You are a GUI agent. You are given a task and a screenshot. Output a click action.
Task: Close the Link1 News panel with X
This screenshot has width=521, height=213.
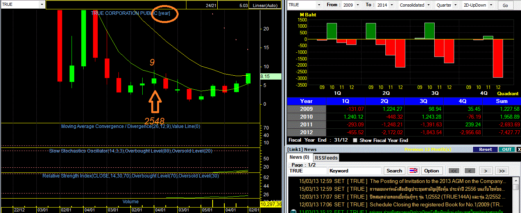coord(519,149)
